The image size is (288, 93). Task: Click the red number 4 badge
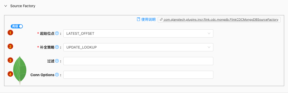[x=10, y=74]
